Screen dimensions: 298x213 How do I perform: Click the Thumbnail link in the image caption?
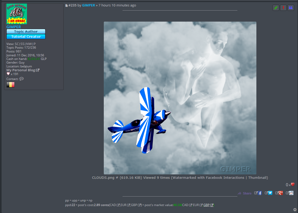[257, 177]
